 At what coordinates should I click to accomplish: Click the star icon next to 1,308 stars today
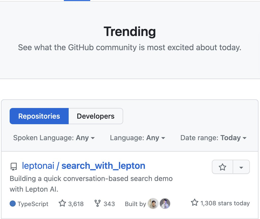click(194, 202)
